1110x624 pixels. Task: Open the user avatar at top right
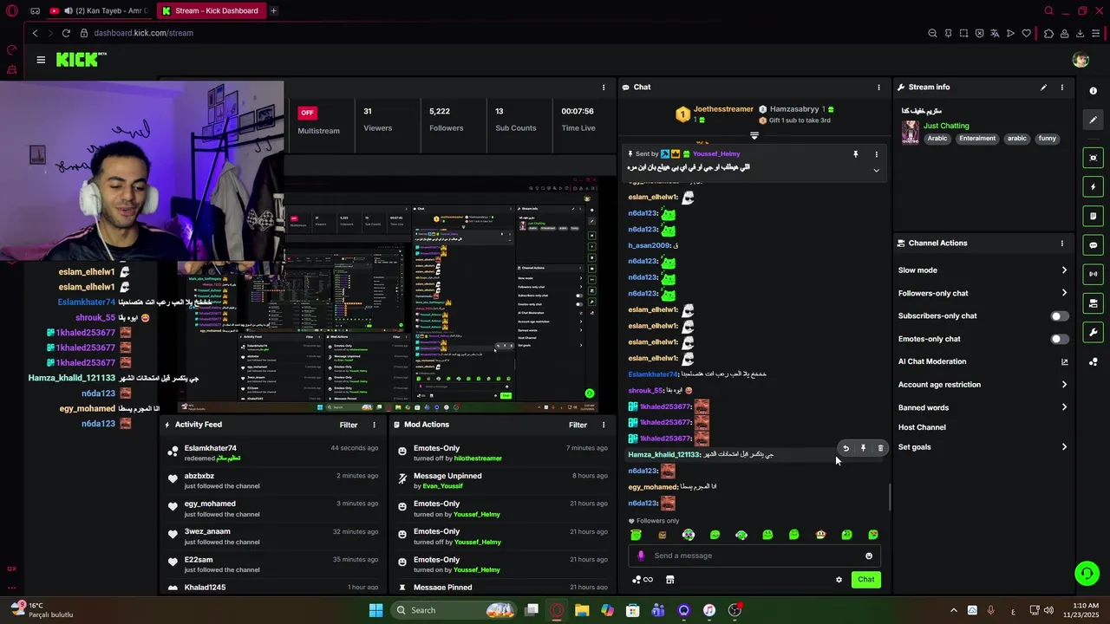[x=1081, y=60]
